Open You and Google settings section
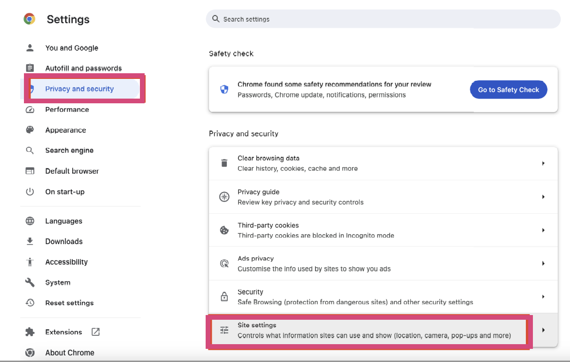The image size is (570, 362). click(x=72, y=48)
